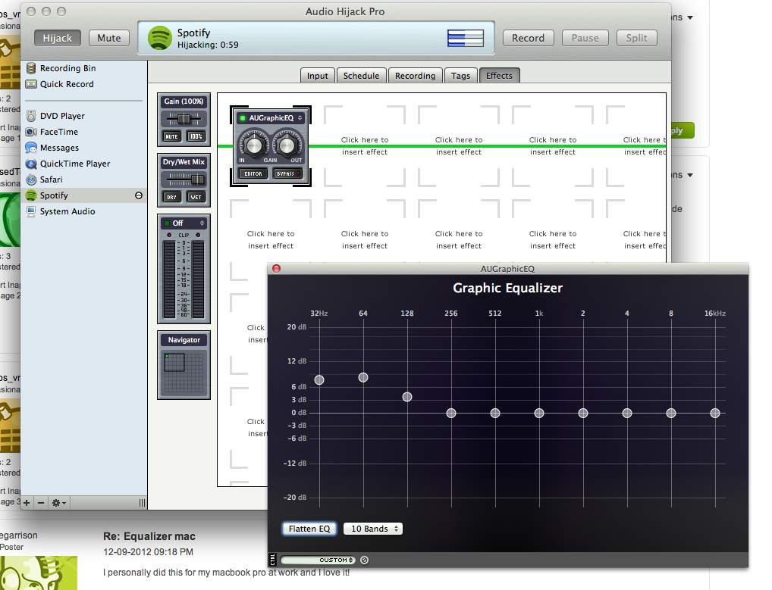Open the gear action menu in sidebar

click(x=58, y=502)
